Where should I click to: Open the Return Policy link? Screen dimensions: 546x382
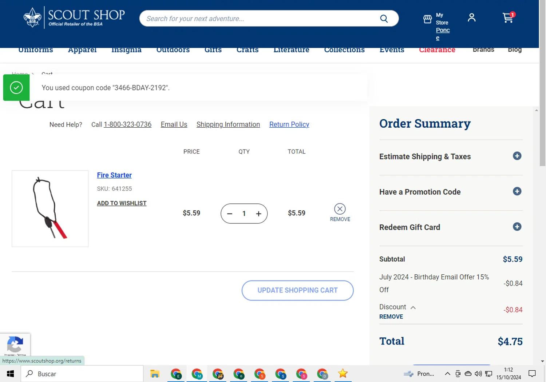pyautogui.click(x=289, y=124)
